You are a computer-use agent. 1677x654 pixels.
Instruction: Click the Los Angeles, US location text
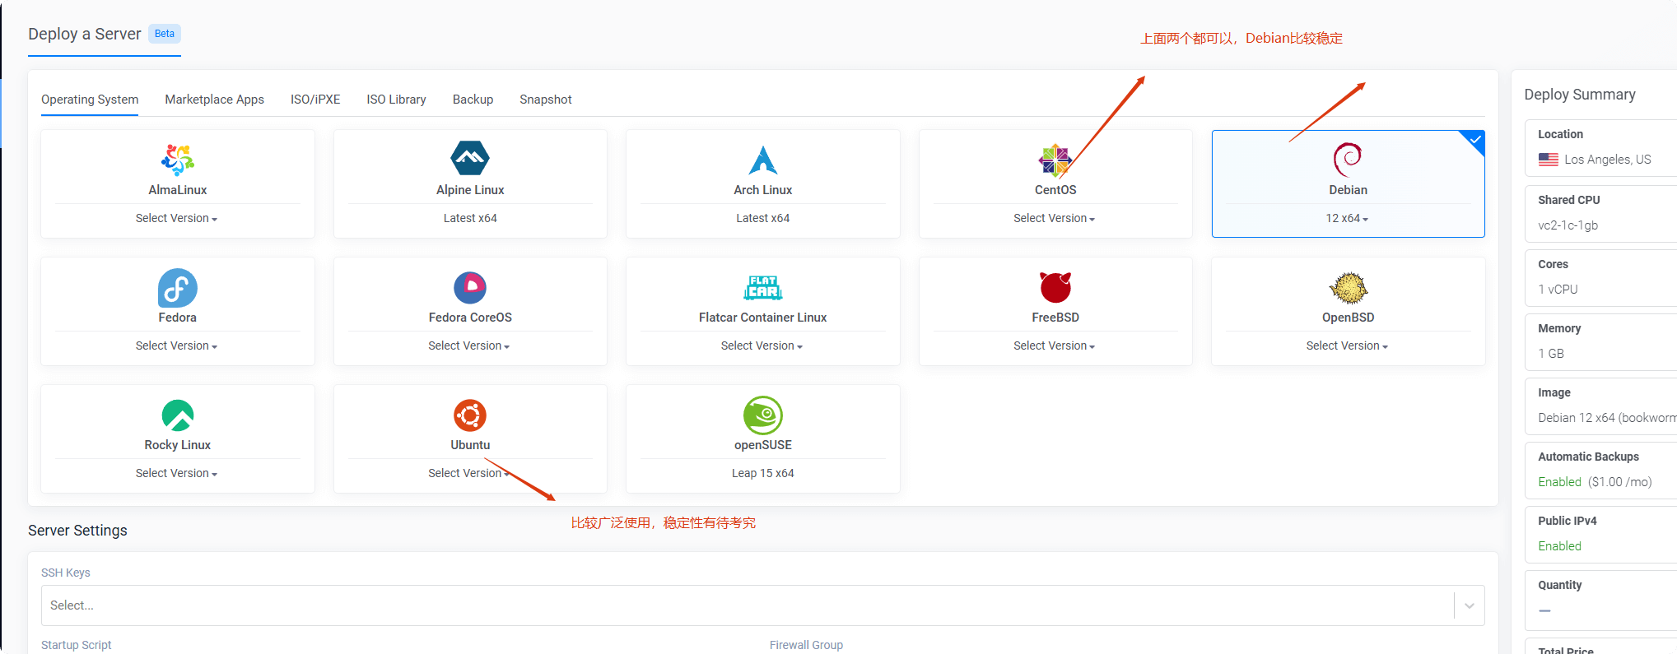click(1608, 160)
